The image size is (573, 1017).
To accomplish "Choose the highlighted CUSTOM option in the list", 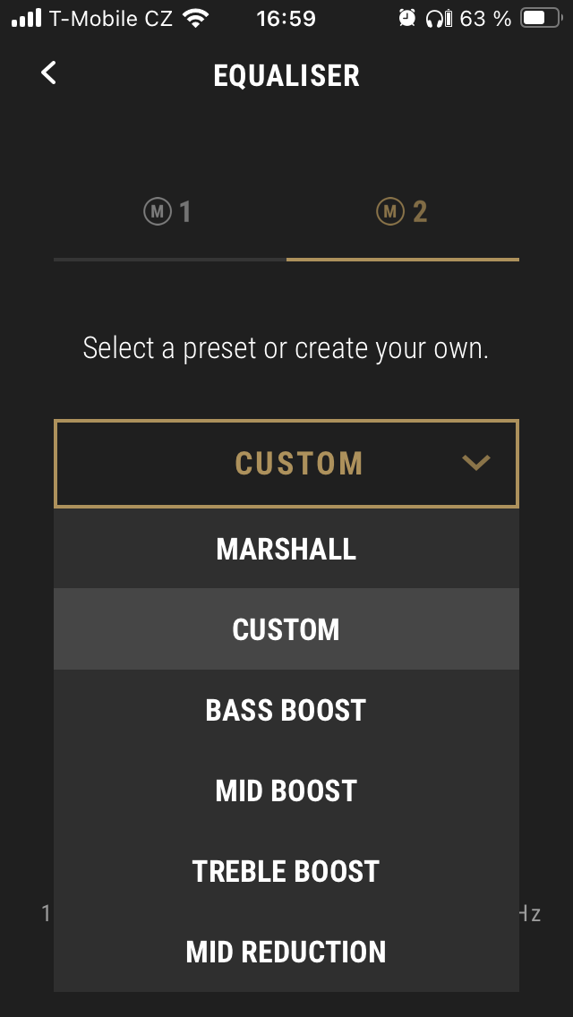I will [x=286, y=629].
